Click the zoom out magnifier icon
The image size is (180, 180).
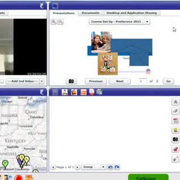click(x=60, y=22)
